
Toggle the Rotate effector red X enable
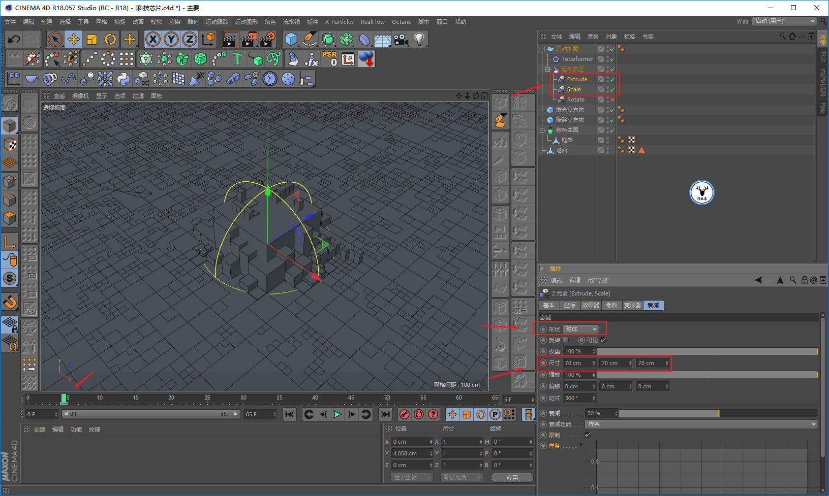pyautogui.click(x=612, y=100)
